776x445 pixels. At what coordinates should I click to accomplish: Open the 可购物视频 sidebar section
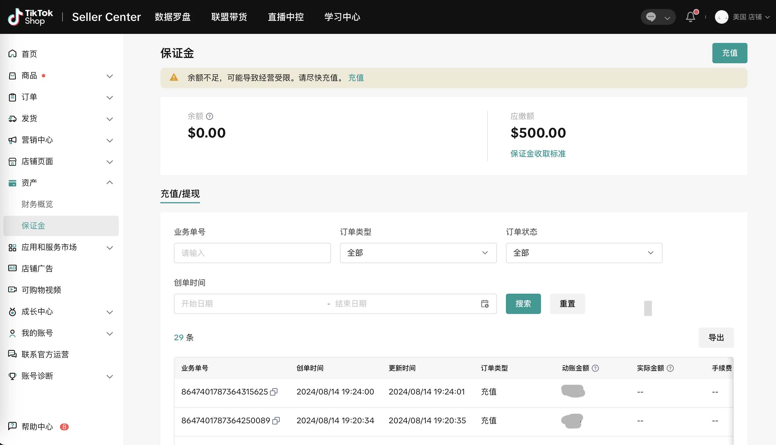41,290
